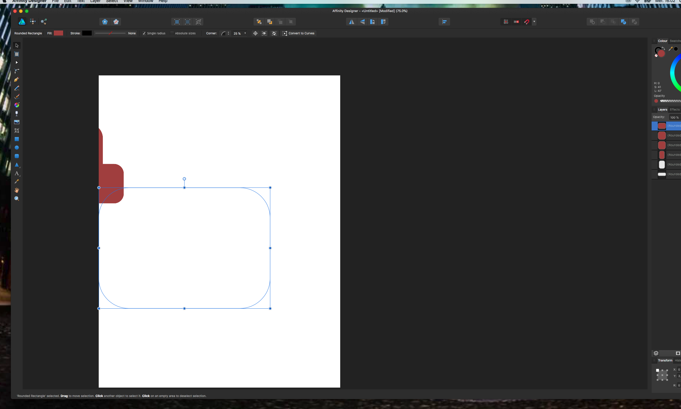The image size is (681, 409).
Task: Open the Stroke width None dropdown
Action: click(115, 33)
